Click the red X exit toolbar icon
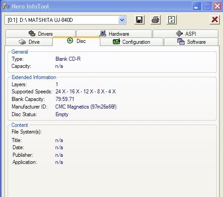Image resolution: width=223 pixels, height=197 pixels. [214, 20]
